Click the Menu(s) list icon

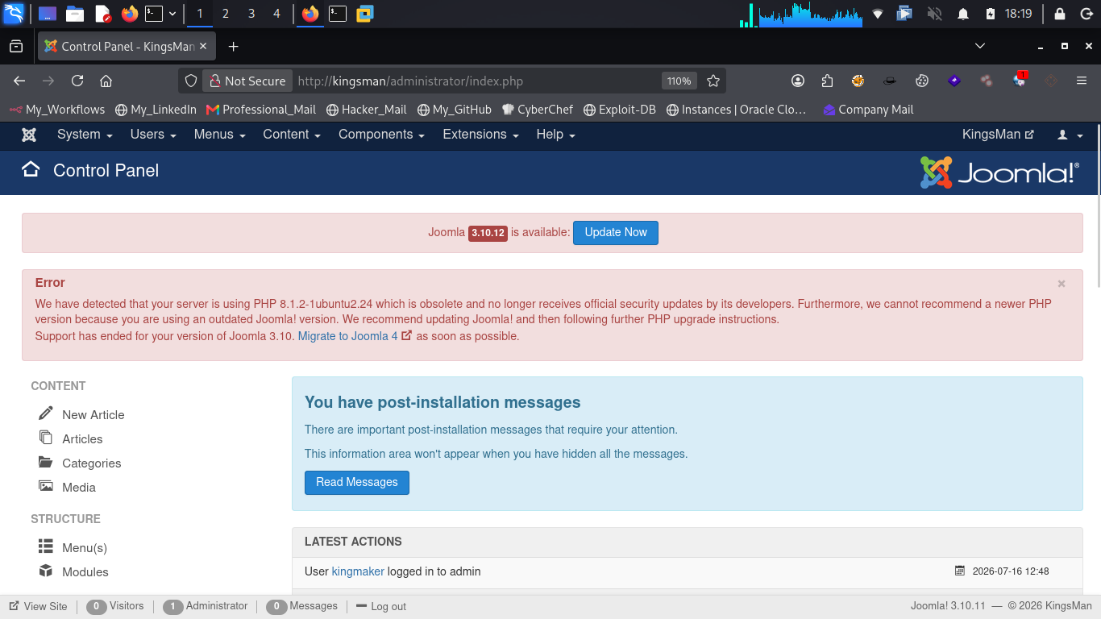[x=46, y=546]
